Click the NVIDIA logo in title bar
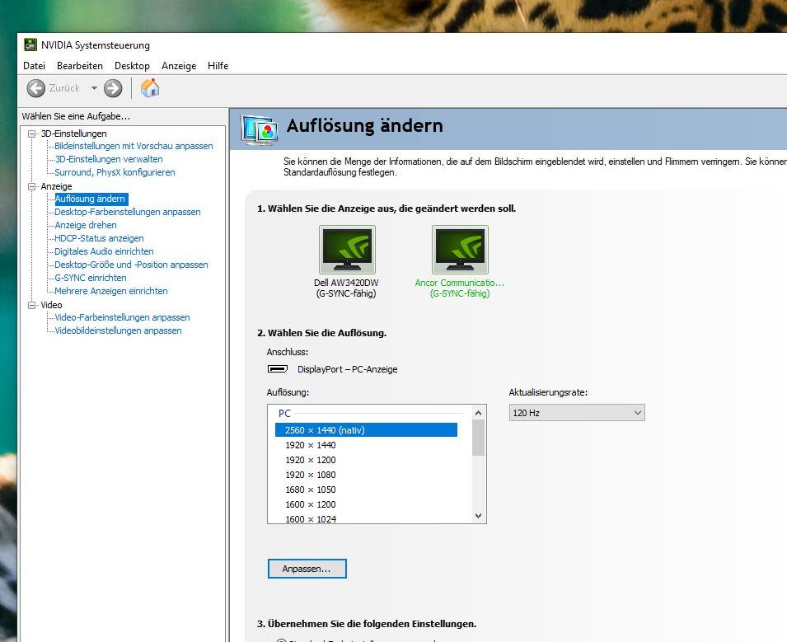Screen dimensions: 787x642 (30, 45)
